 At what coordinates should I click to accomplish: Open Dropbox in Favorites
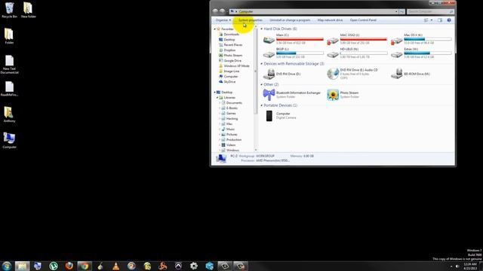point(229,50)
